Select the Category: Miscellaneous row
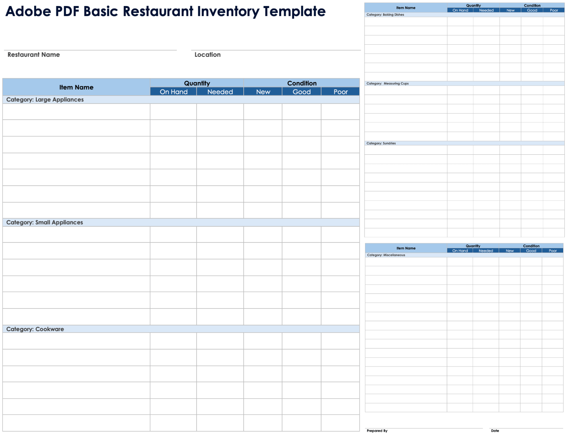 coord(464,255)
